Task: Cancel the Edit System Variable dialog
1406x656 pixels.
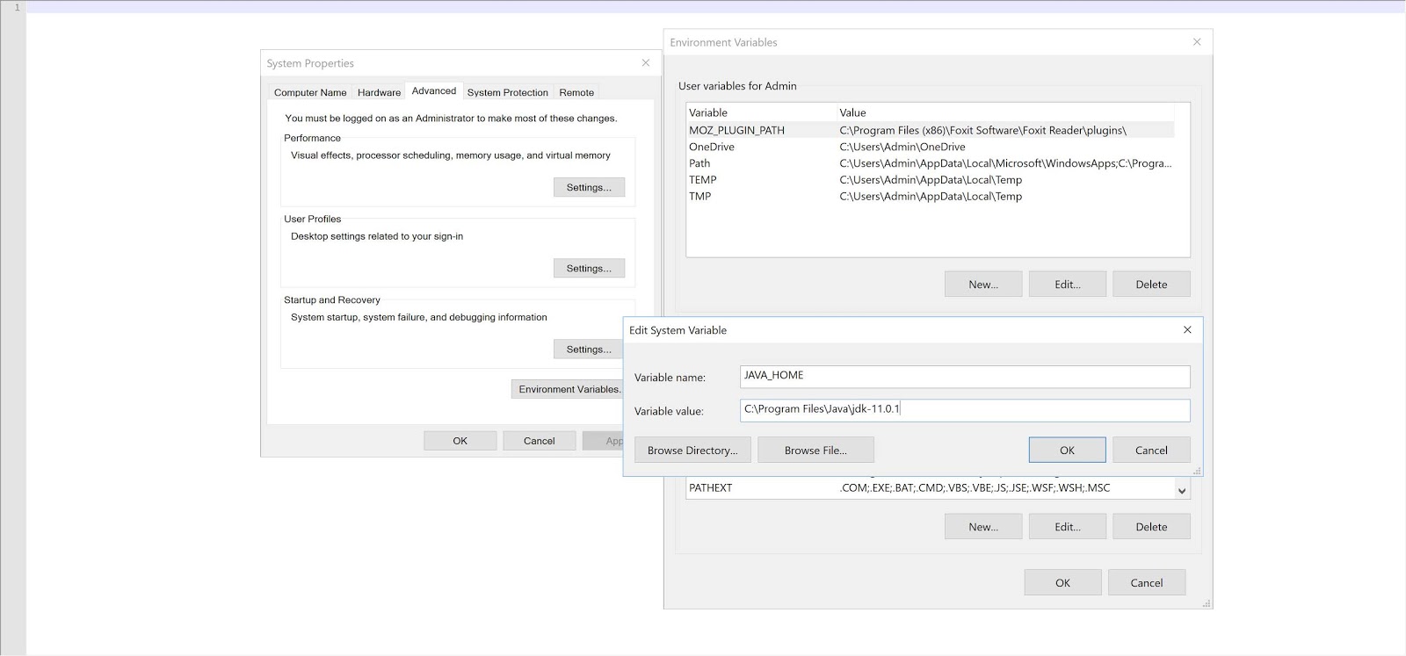Action: tap(1151, 450)
